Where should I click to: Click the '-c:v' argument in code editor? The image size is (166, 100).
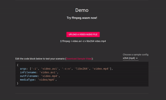(67, 69)
